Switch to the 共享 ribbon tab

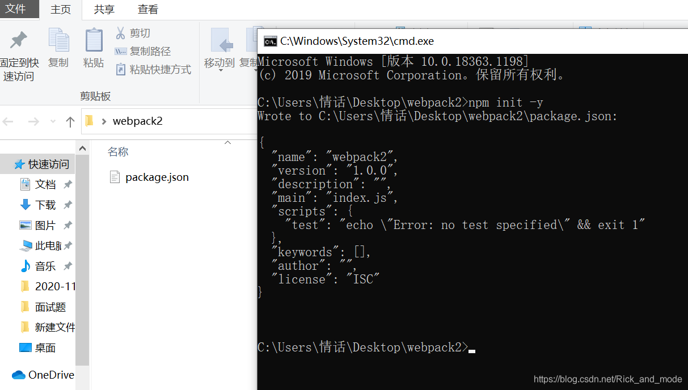pos(104,10)
